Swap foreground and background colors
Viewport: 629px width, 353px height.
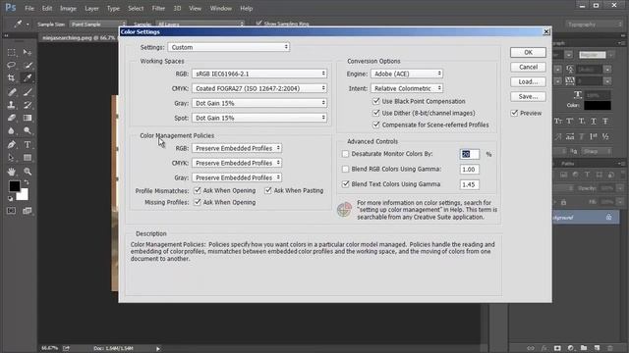click(27, 182)
